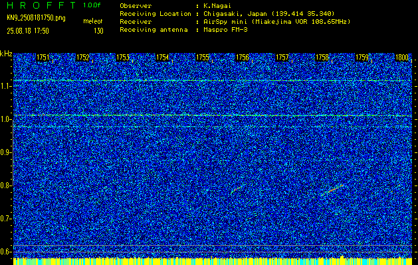
Task: Click the meteor echo streak near 1758
Action: click(332, 189)
